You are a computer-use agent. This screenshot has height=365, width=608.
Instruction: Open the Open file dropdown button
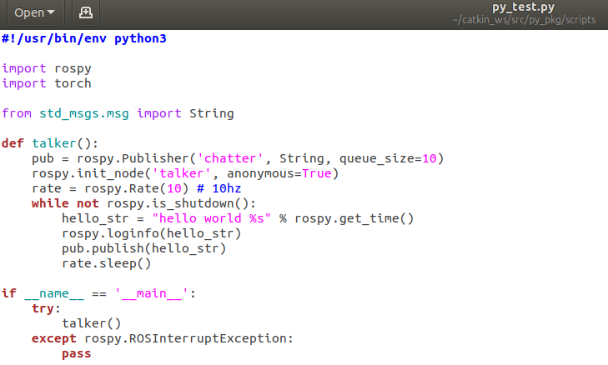point(35,12)
